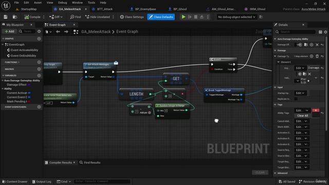Viewport: 329px width, 185px height.
Task: Collapse the Tags section in Details
Action: tap(275, 105)
